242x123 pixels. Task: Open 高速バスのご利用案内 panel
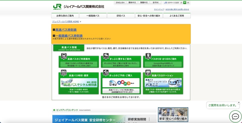pyautogui.click(x=79, y=62)
